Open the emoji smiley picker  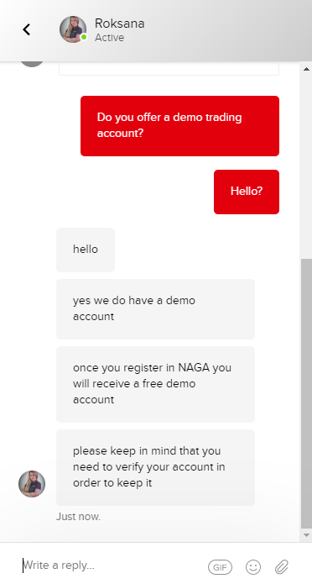[253, 567]
